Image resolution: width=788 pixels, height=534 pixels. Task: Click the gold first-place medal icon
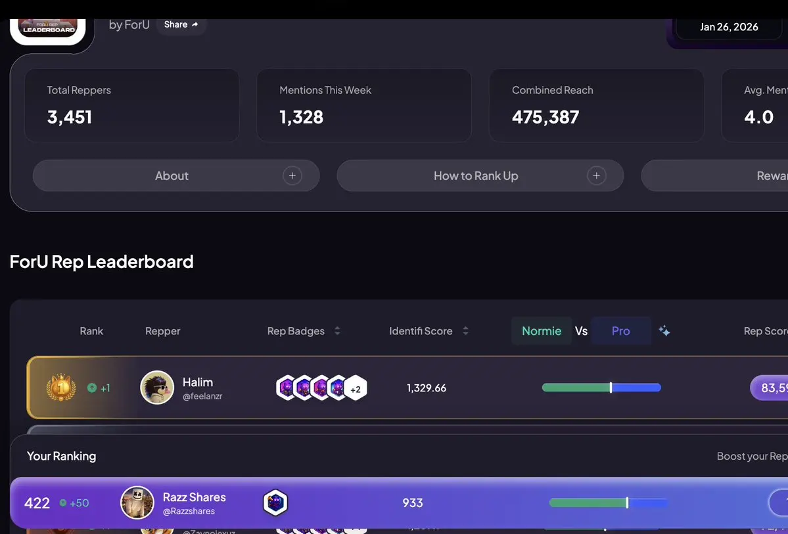(x=61, y=388)
